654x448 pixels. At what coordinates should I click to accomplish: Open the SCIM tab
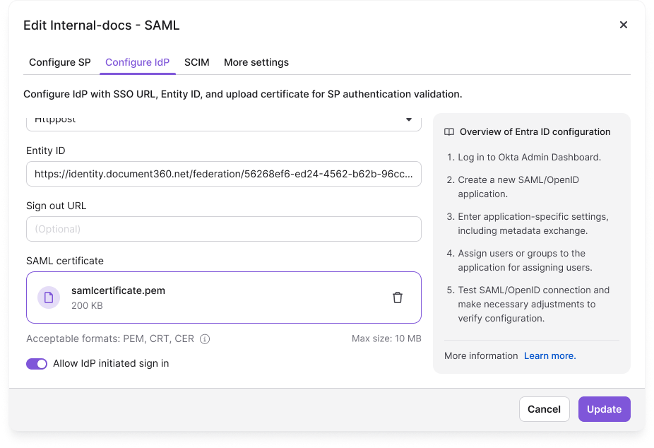[x=197, y=62]
